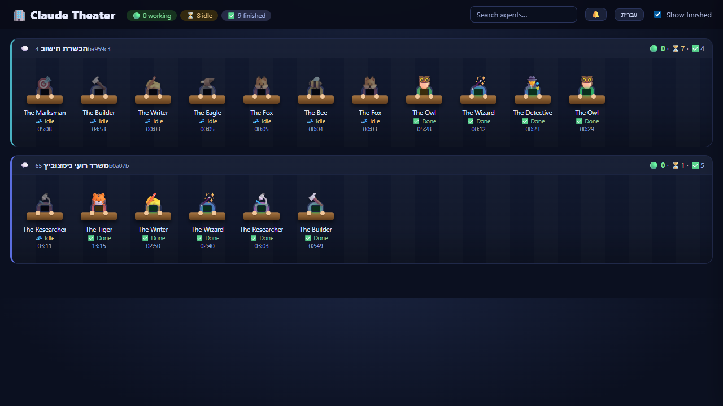Click the Claude Theater title

tap(73, 15)
